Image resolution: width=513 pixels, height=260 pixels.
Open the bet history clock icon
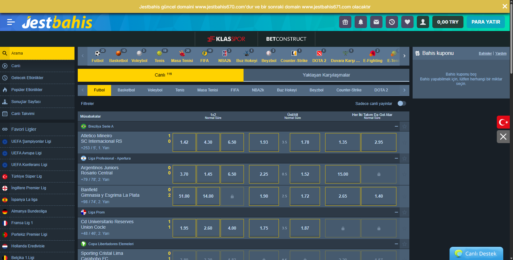click(392, 22)
